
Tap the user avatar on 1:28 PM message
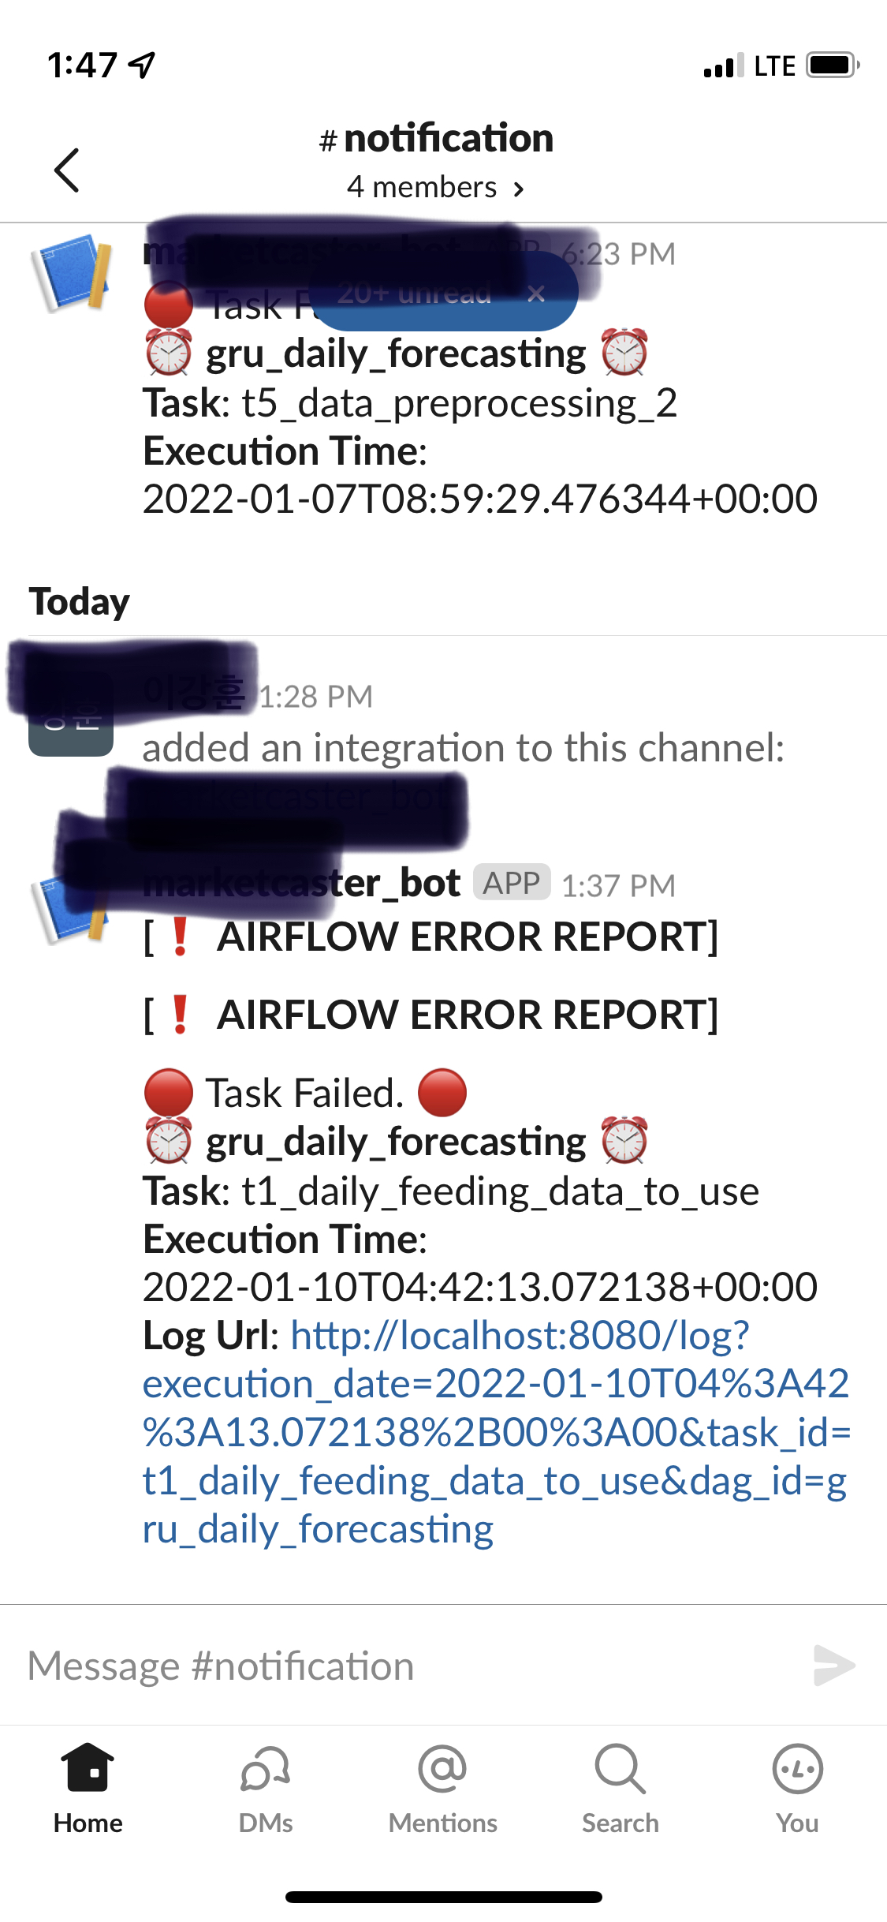(x=71, y=714)
